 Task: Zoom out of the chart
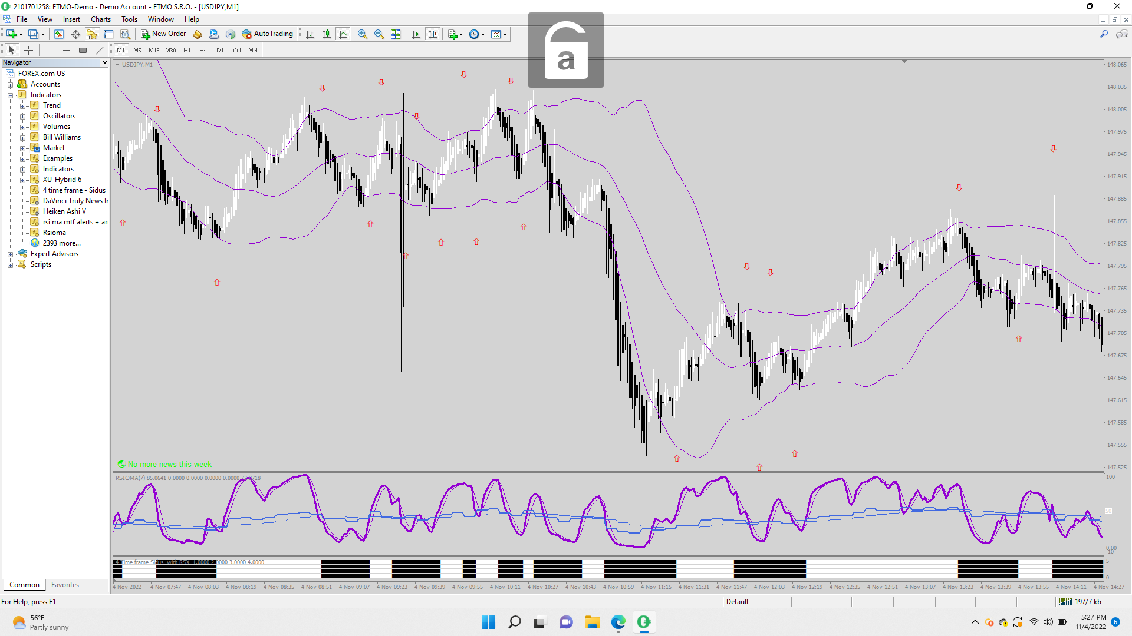point(379,34)
